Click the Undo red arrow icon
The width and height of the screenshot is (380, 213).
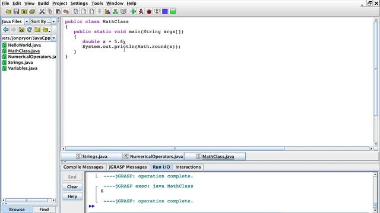coord(66,11)
